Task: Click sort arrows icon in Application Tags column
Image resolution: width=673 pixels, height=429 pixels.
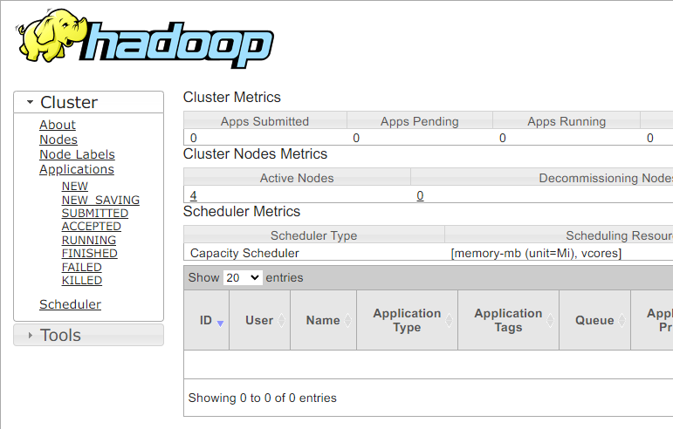Action: point(550,320)
